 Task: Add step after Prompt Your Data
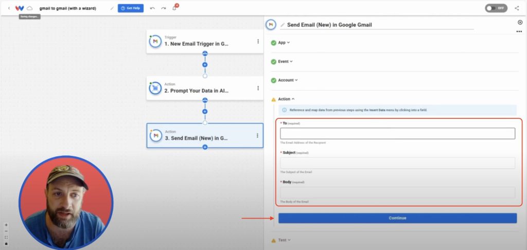tap(205, 112)
